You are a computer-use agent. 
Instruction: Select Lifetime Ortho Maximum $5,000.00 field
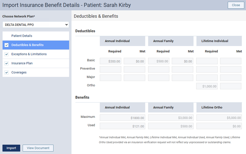(x=219, y=117)
